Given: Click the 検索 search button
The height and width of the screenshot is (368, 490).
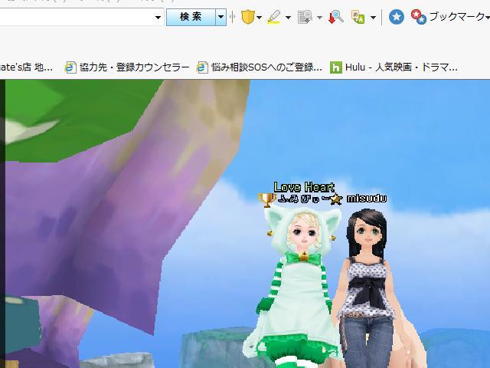Looking at the screenshot, I should (x=191, y=17).
